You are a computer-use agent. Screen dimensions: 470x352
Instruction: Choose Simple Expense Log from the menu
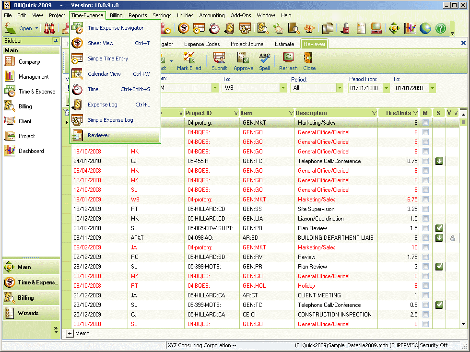[x=116, y=120]
